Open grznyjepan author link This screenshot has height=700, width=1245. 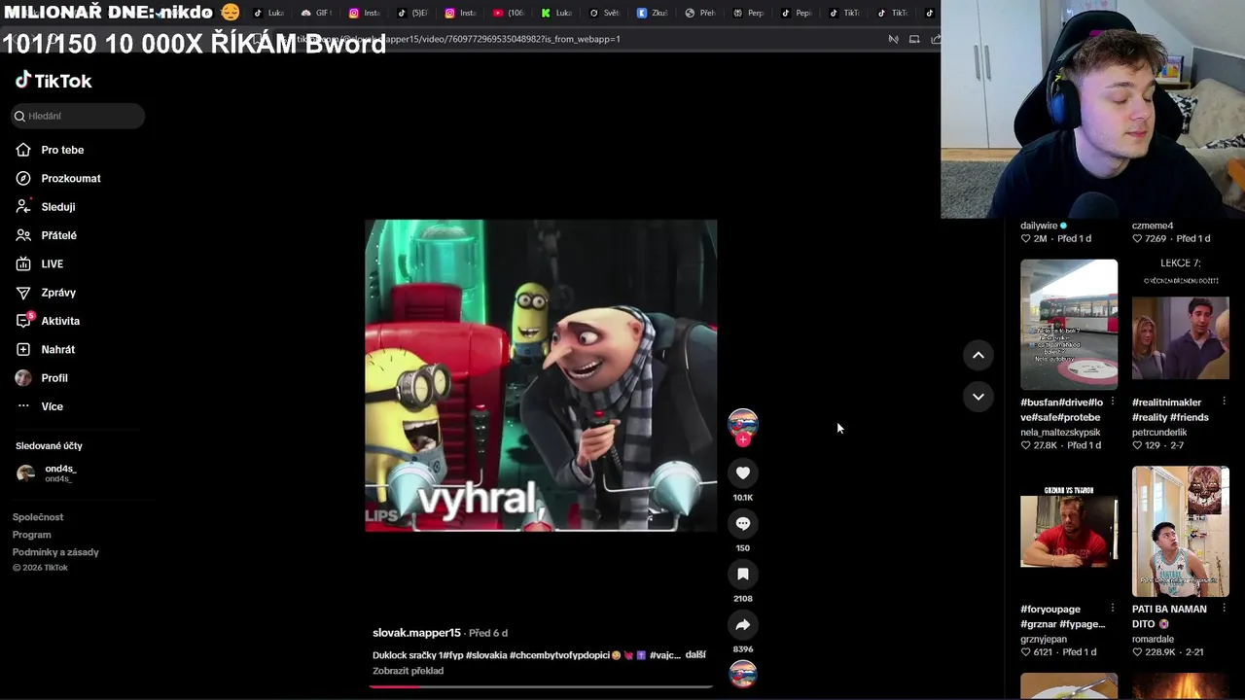[1044, 640]
